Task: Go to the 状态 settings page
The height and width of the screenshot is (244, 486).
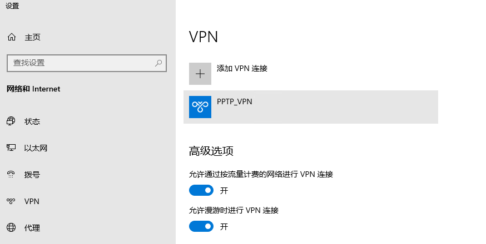Action: [32, 121]
